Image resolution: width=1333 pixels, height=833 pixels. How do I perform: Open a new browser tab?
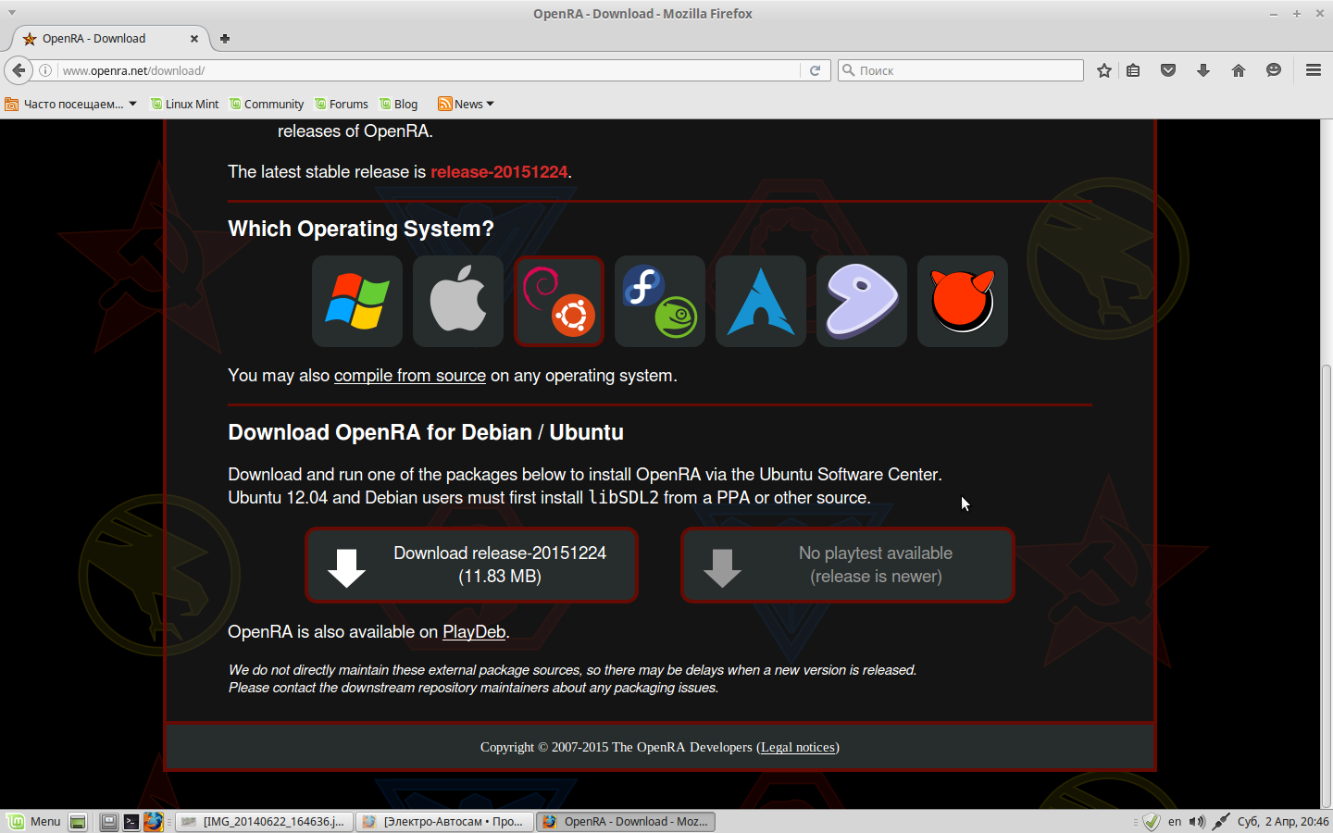pyautogui.click(x=225, y=39)
